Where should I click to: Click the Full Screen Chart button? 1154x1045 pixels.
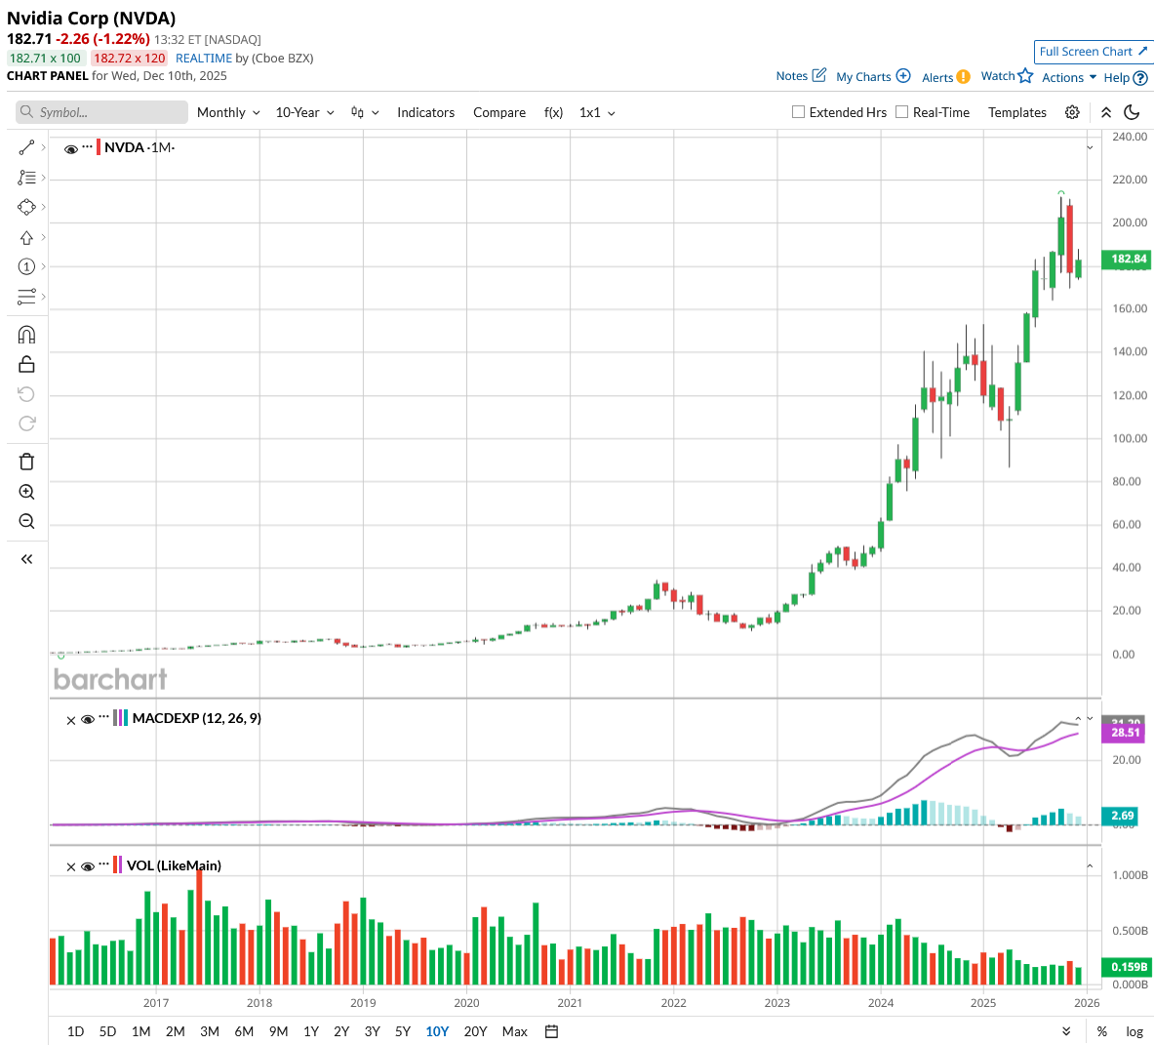pos(1093,52)
